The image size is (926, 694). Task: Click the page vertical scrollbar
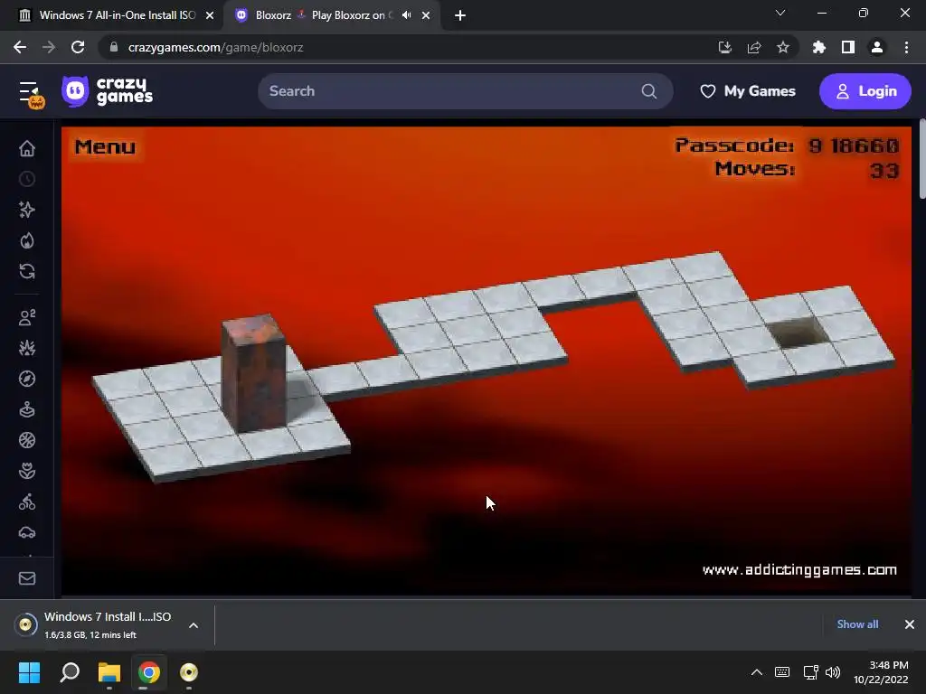[921, 159]
